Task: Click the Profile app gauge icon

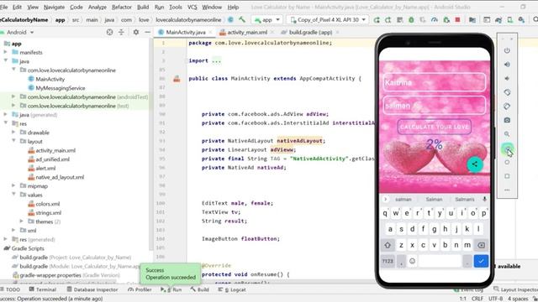Action: (435, 20)
